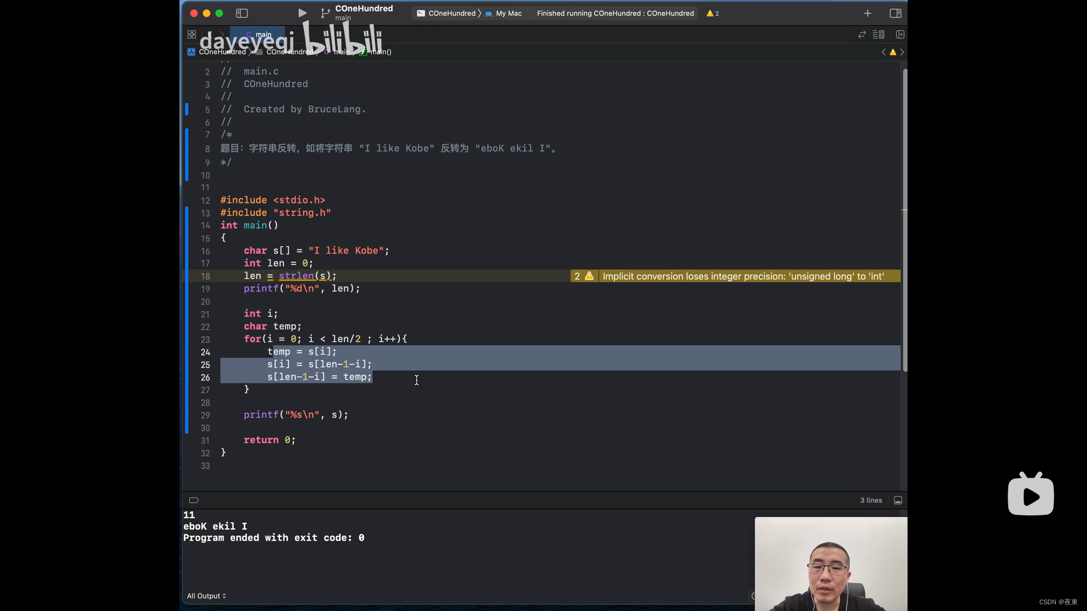Jump to next issue arrow
1087x611 pixels.
pos(902,52)
